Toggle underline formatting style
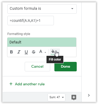The height and width of the screenshot is (104, 98). tap(26, 52)
